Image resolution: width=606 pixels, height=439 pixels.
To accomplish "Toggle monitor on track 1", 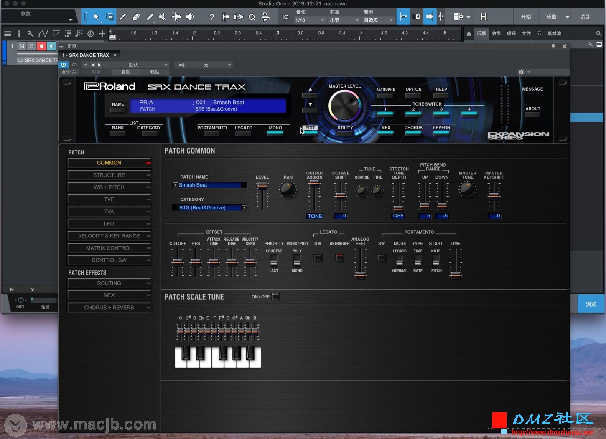I will click(51, 46).
